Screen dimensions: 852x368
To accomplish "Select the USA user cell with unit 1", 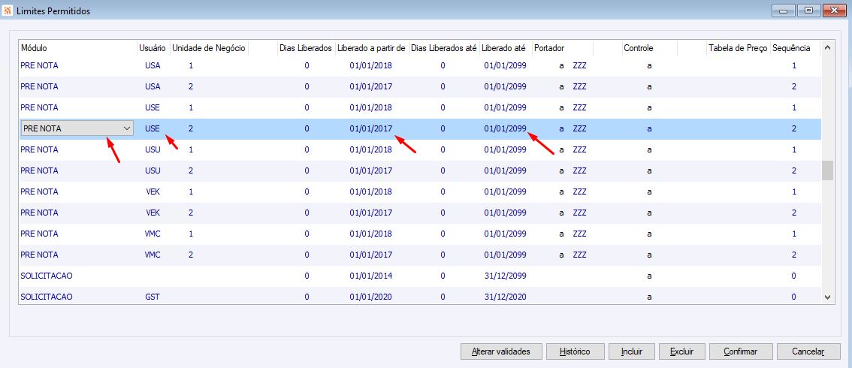I will pos(153,65).
